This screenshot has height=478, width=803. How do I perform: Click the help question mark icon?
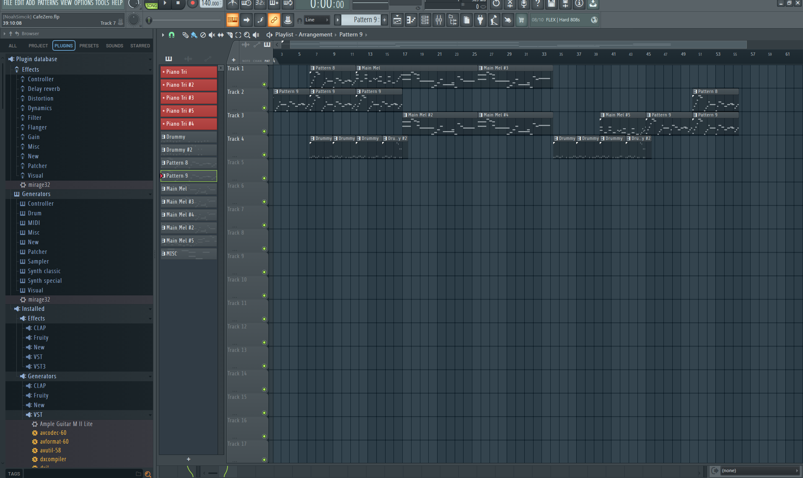click(x=538, y=4)
